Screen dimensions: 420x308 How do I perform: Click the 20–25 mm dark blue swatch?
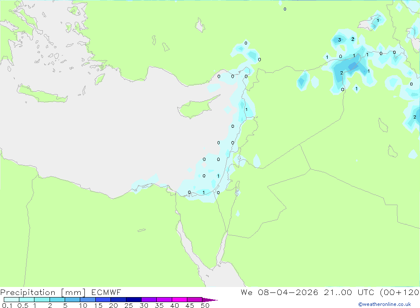point(118,300)
